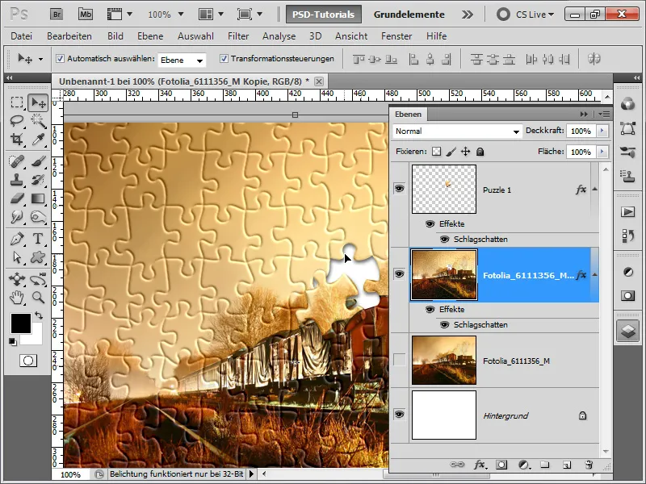Switch to Grundelemente workspace
The width and height of the screenshot is (646, 484).
pos(409,15)
